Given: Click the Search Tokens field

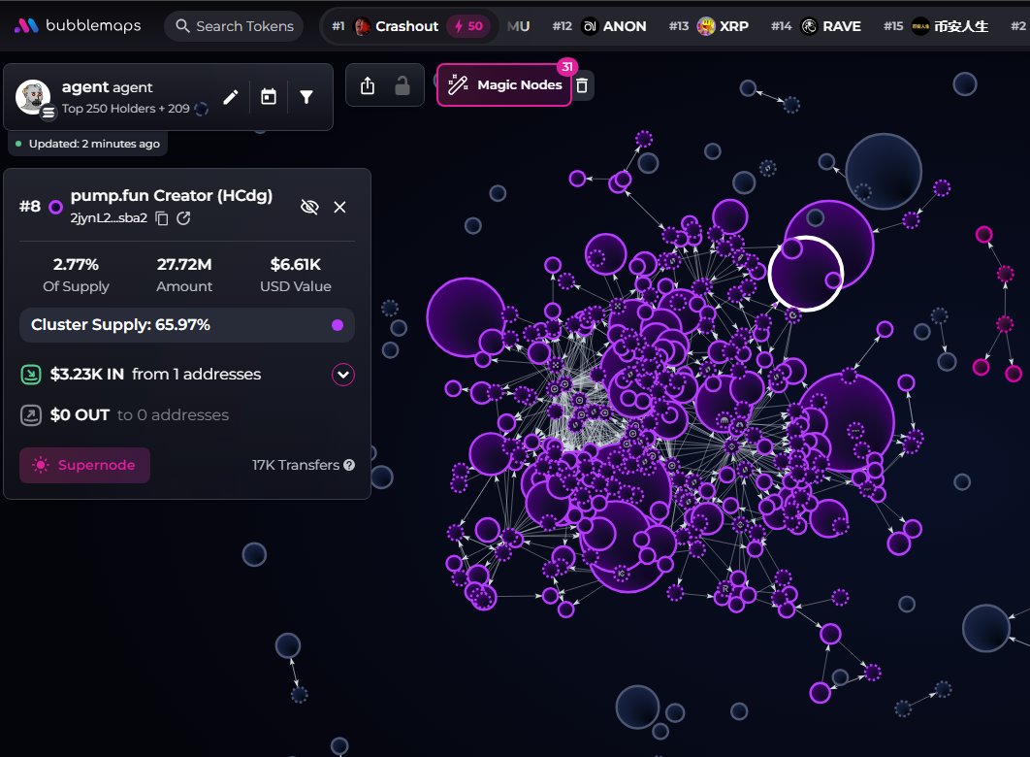Looking at the screenshot, I should tap(234, 26).
